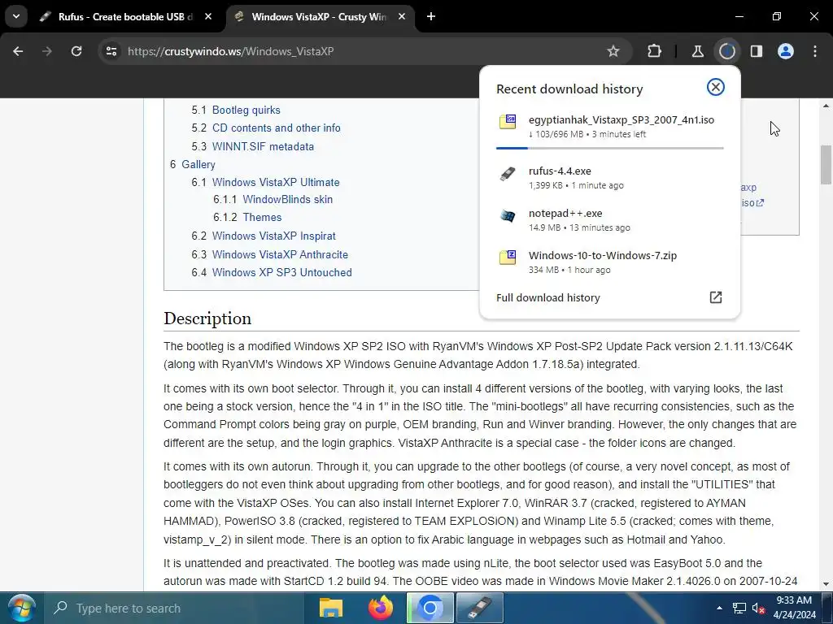Open rufus-4.4.exe from download list
The height and width of the screenshot is (624, 833).
click(610, 178)
